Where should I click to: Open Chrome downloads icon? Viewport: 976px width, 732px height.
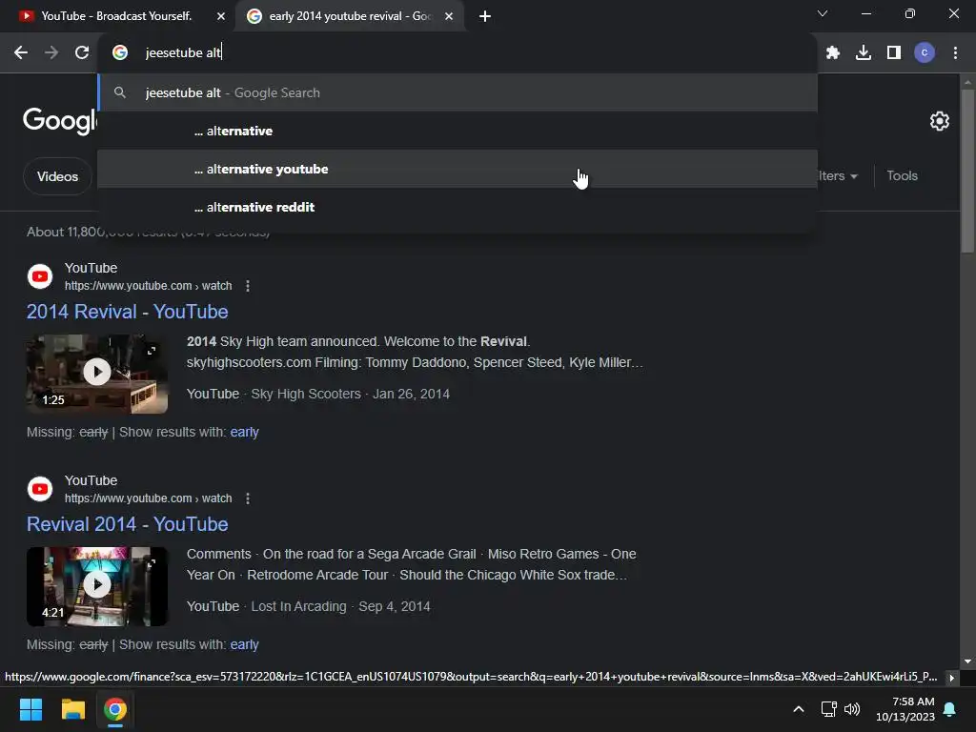coord(864,53)
